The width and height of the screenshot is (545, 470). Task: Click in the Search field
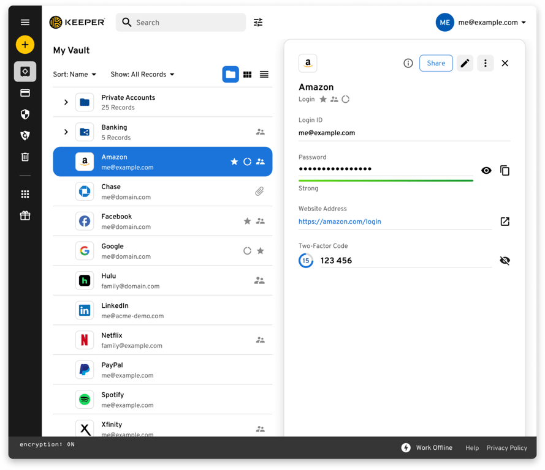181,23
